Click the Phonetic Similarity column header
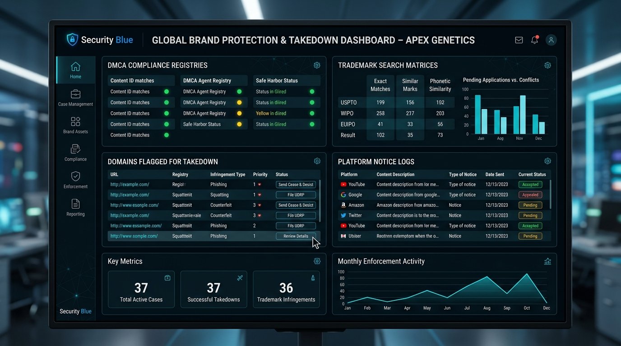Viewport: 621px width, 346px height. coord(440,85)
